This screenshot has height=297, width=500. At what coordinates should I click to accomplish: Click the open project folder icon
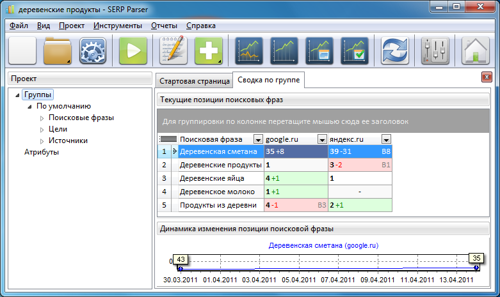pos(58,50)
